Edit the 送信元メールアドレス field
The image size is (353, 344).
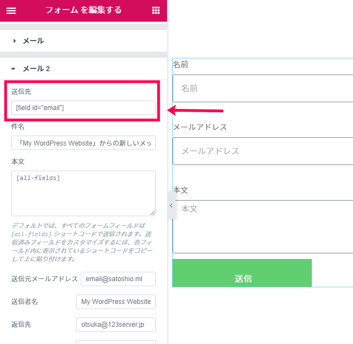(118, 279)
